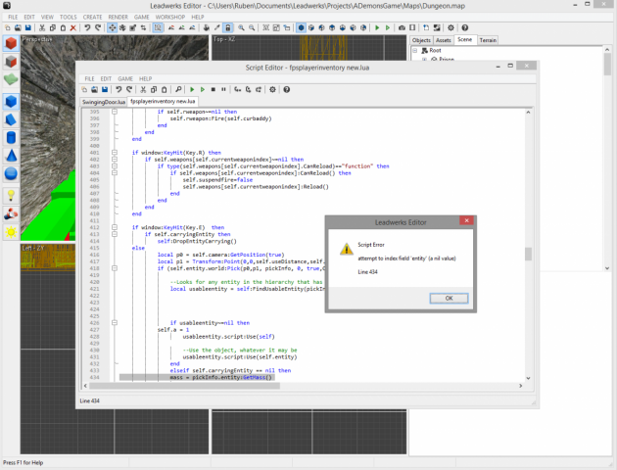
Task: Switch to the SwingingDoor.lua tab
Action: tap(103, 102)
